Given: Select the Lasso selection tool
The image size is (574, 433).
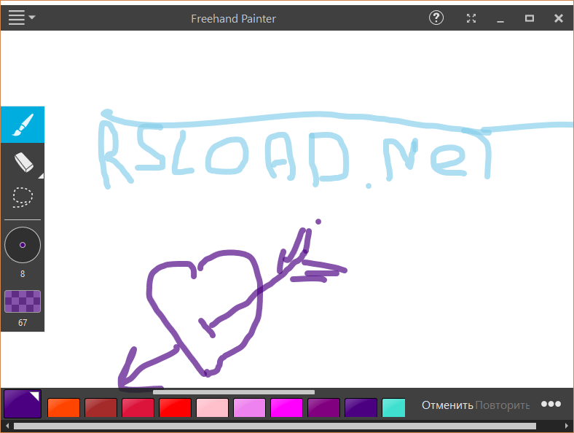Looking at the screenshot, I should [x=23, y=198].
